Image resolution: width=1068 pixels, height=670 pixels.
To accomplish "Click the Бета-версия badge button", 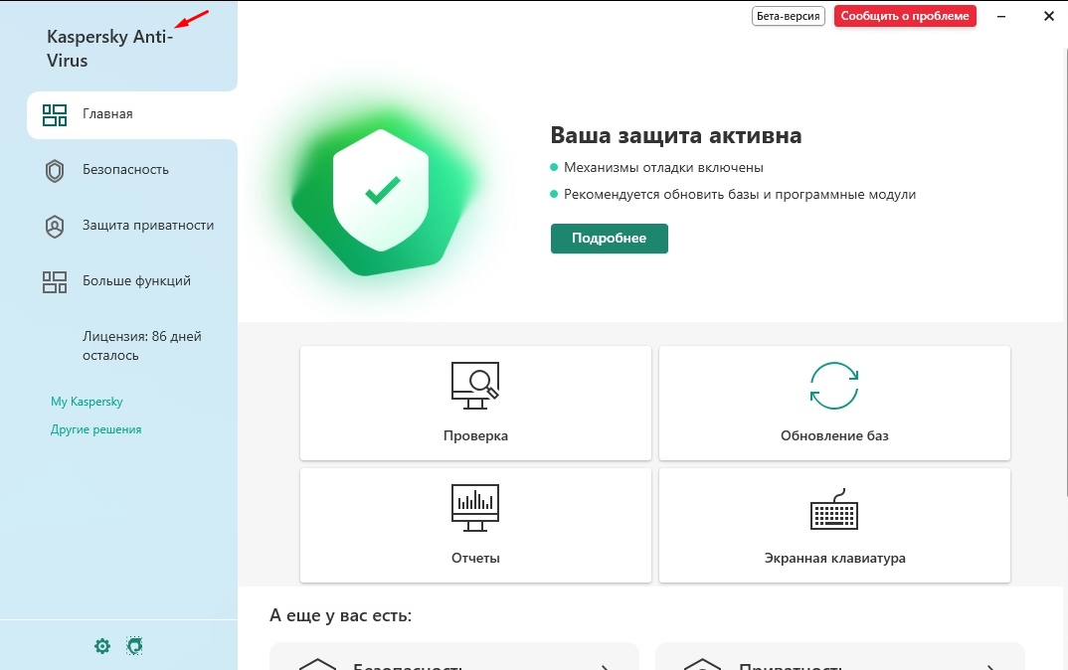I will 788,16.
